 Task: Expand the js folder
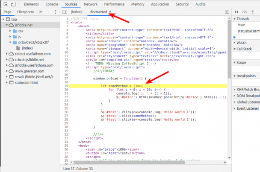point(10,36)
